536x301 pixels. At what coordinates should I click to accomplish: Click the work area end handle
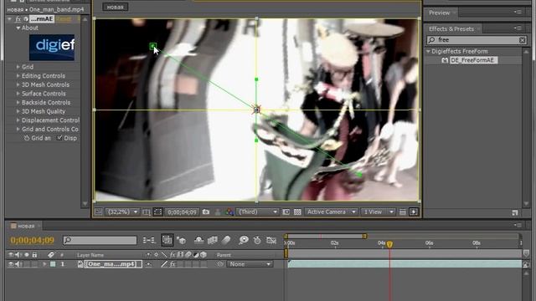pos(365,236)
